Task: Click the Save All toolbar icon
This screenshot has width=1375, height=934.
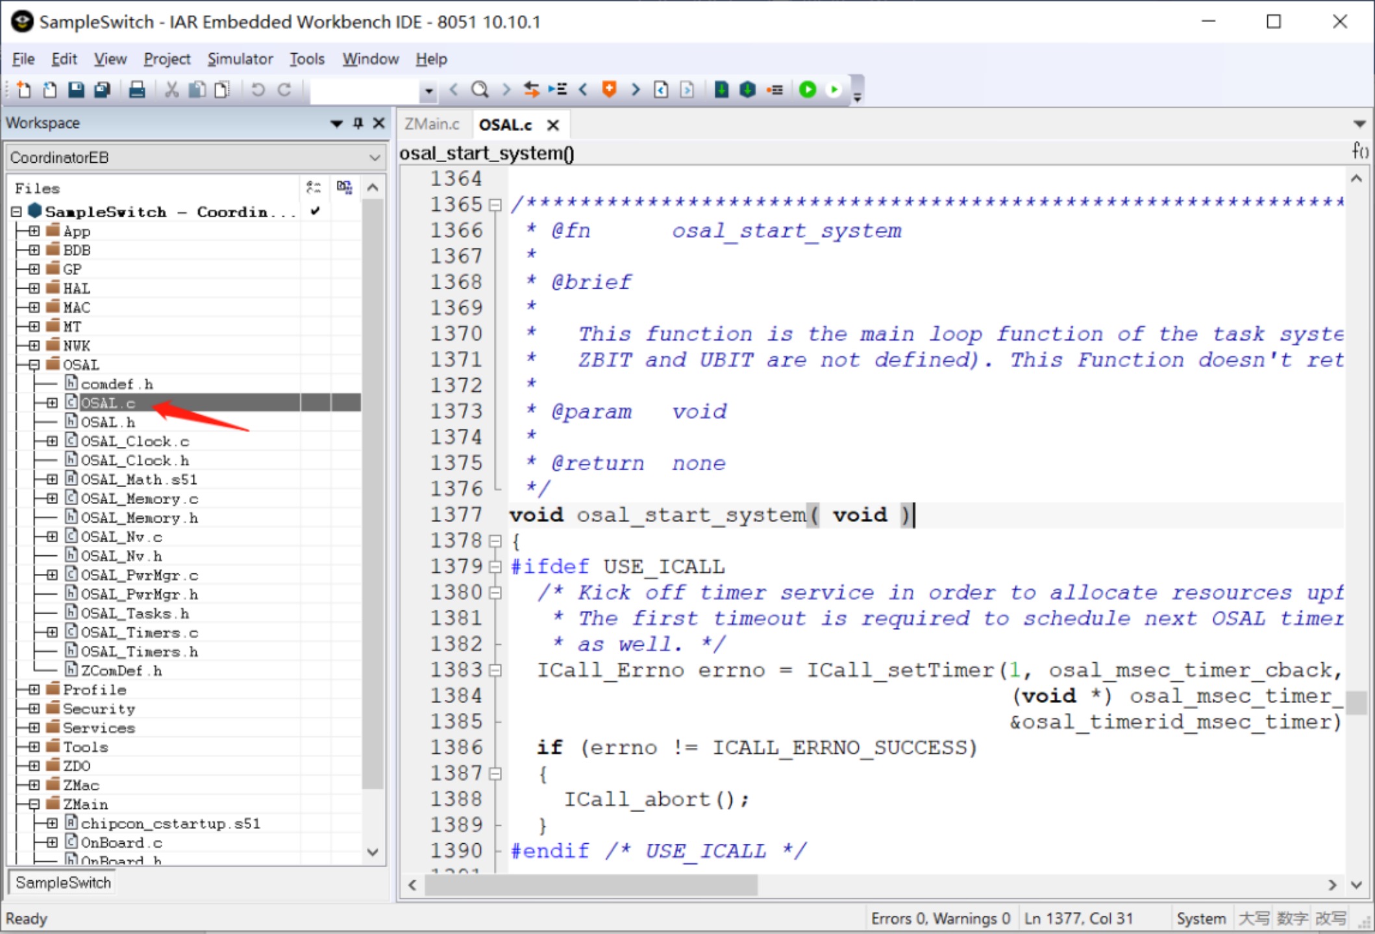Action: pyautogui.click(x=102, y=90)
